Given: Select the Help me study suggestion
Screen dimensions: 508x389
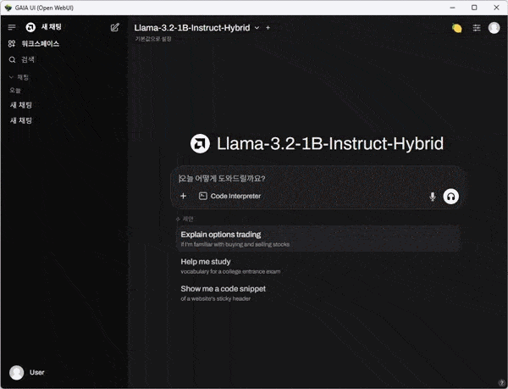Looking at the screenshot, I should tap(319, 266).
